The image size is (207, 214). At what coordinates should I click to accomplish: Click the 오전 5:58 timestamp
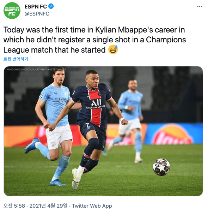tap(14, 206)
